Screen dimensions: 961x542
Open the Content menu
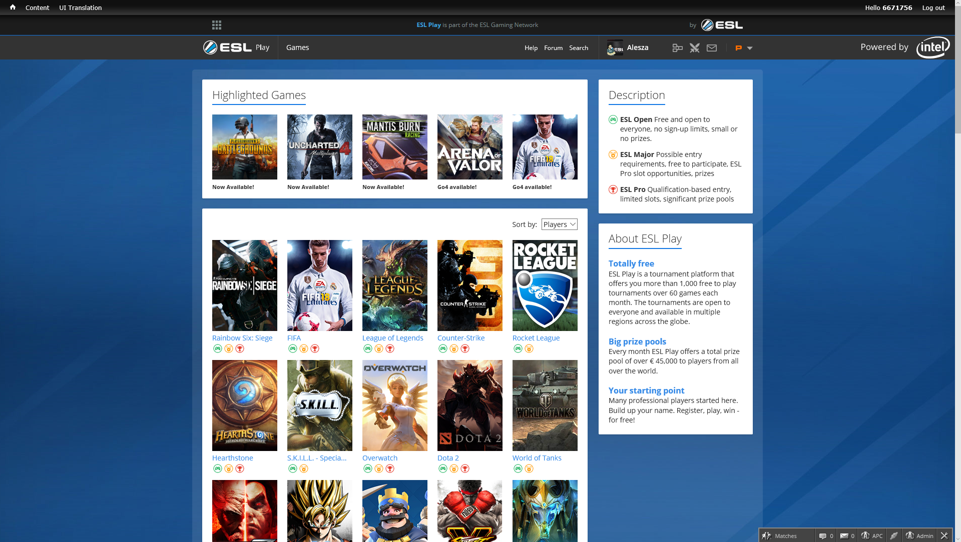point(38,7)
